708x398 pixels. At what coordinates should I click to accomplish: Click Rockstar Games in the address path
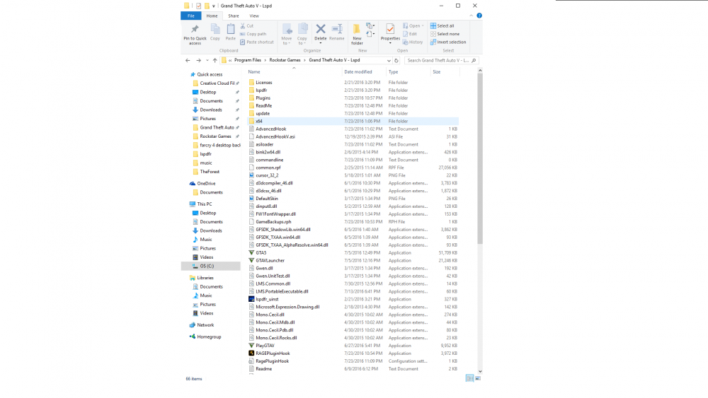(x=285, y=60)
